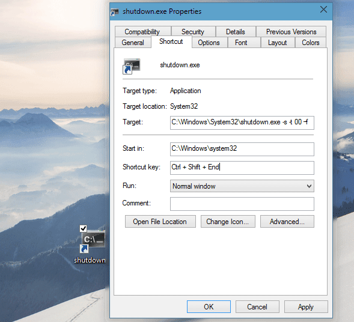Close the shutdown.exe Properties dialog
The height and width of the screenshot is (322, 354).
pos(323,10)
